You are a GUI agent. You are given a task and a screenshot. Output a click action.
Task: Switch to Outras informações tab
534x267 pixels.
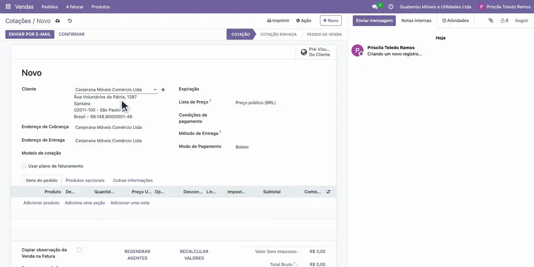point(133,181)
